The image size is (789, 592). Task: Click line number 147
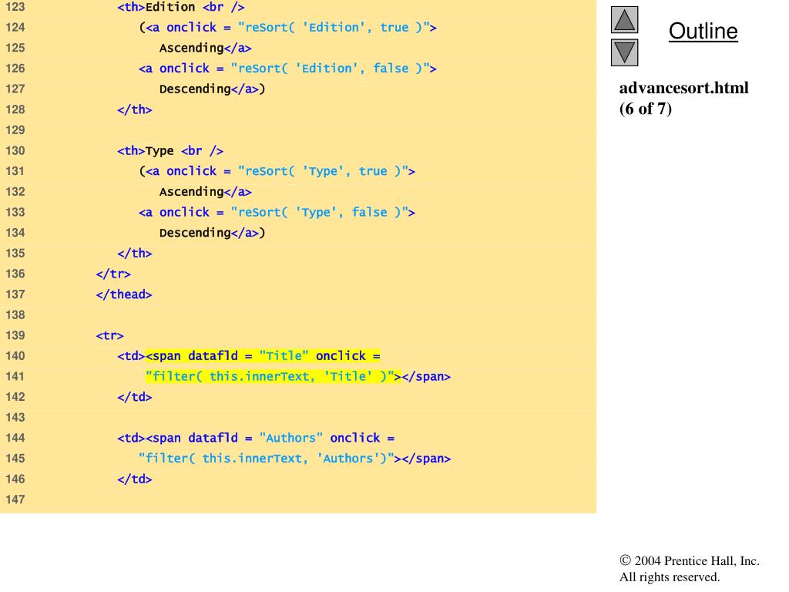15,499
